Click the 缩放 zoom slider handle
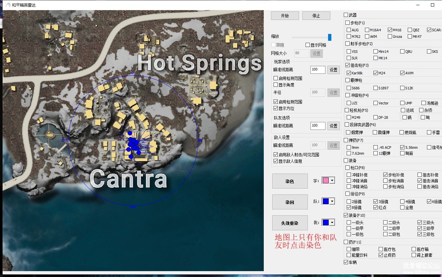 [x=330, y=37]
